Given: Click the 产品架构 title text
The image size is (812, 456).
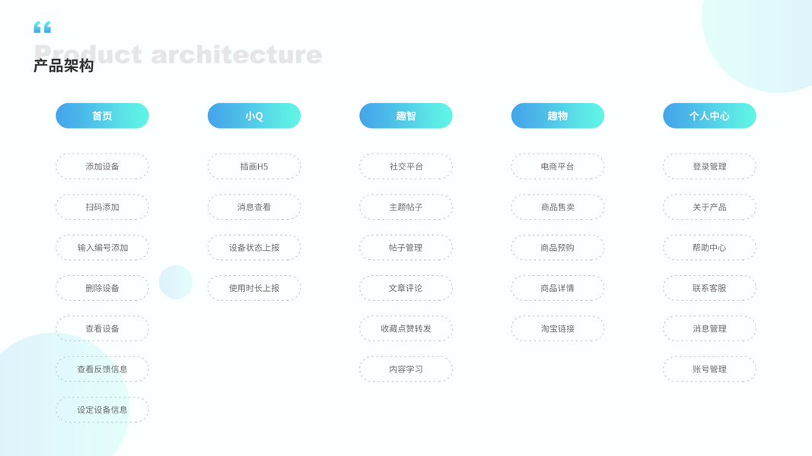Looking at the screenshot, I should point(63,66).
